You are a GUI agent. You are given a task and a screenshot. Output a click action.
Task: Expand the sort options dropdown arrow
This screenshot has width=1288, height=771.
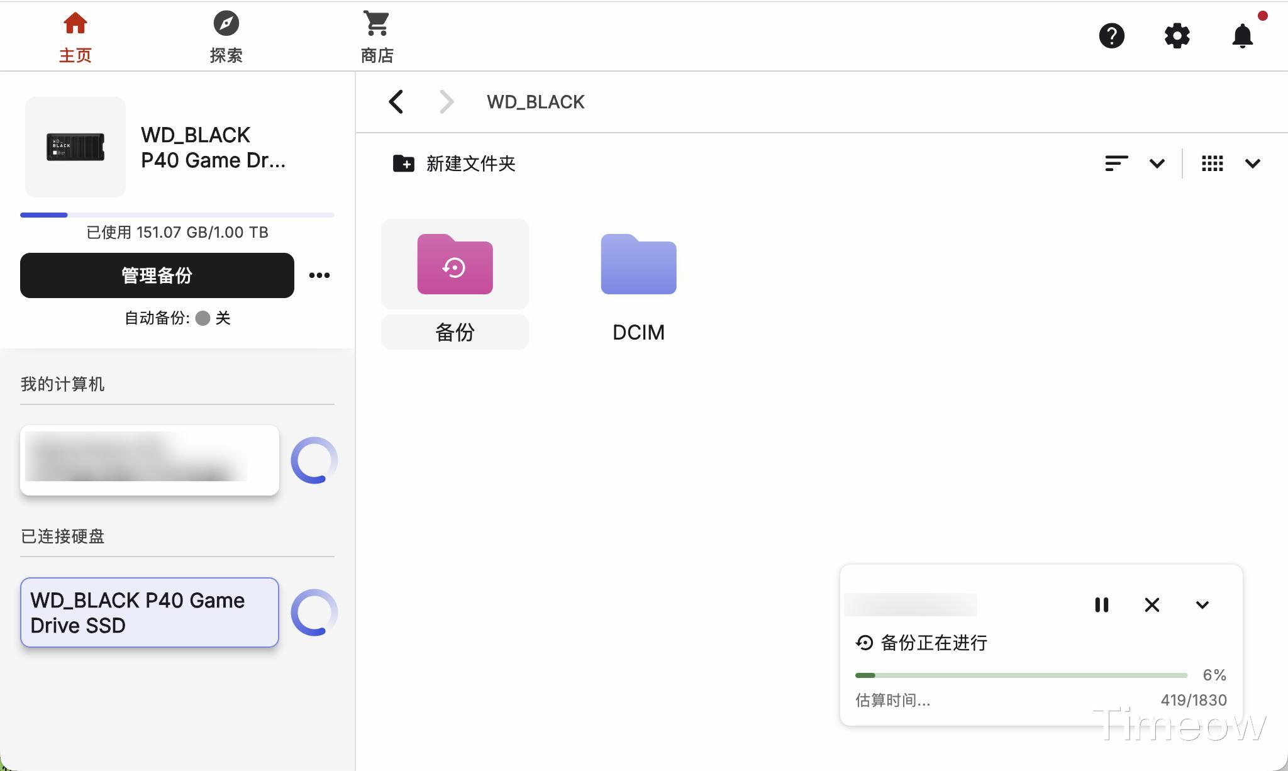1157,164
